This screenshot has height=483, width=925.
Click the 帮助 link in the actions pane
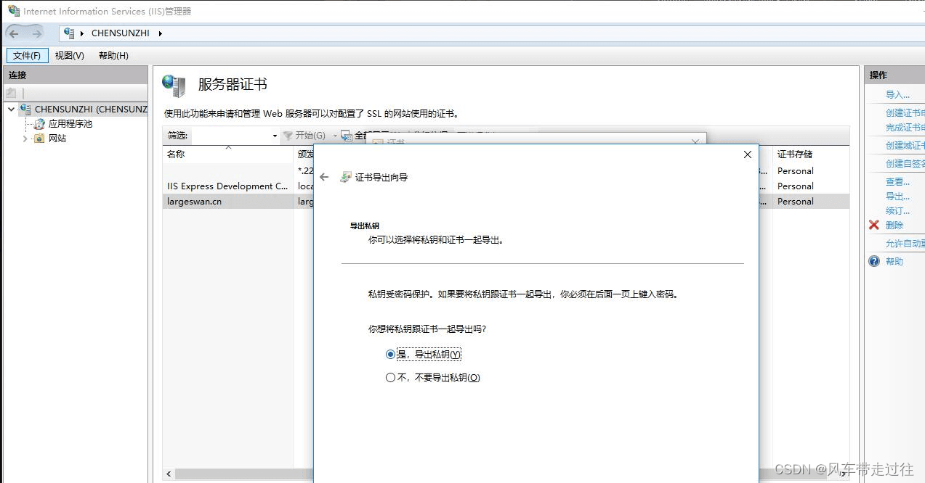894,261
